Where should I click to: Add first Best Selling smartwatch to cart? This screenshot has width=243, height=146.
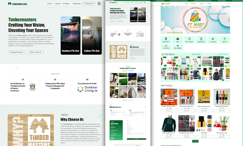(x=169, y=111)
